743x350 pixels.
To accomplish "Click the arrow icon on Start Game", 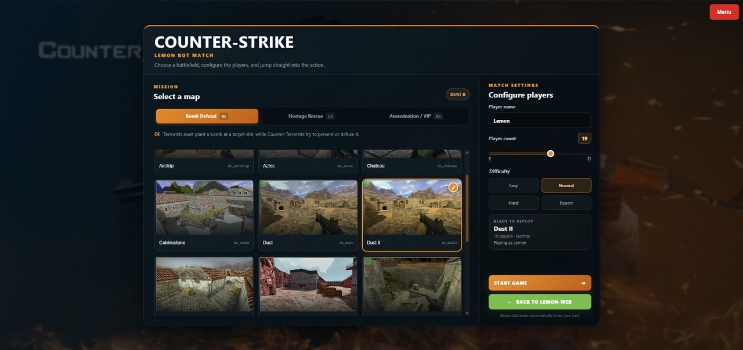I will pos(583,283).
